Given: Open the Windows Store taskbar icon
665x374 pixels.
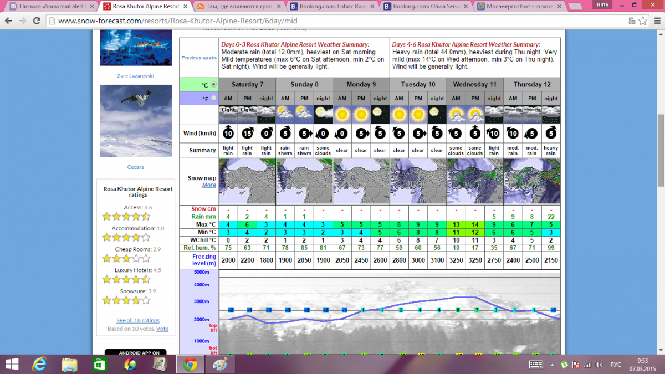Looking at the screenshot, I should click(x=100, y=364).
